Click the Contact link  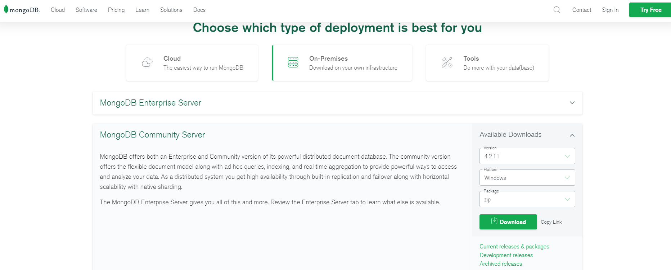tap(582, 10)
